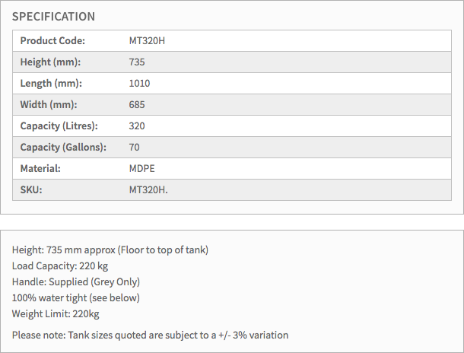Screen dimensions: 464x353
Task: Select the width value 685
Action: (x=137, y=104)
